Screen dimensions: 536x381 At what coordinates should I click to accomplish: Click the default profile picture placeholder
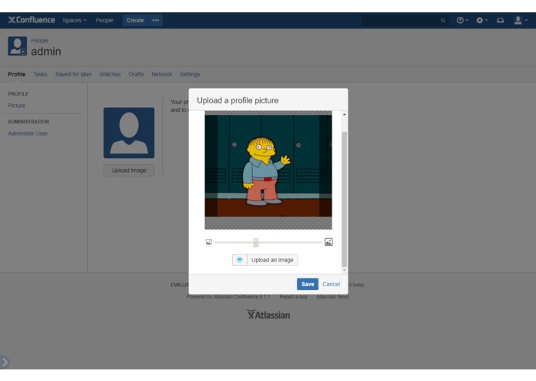pyautogui.click(x=129, y=133)
